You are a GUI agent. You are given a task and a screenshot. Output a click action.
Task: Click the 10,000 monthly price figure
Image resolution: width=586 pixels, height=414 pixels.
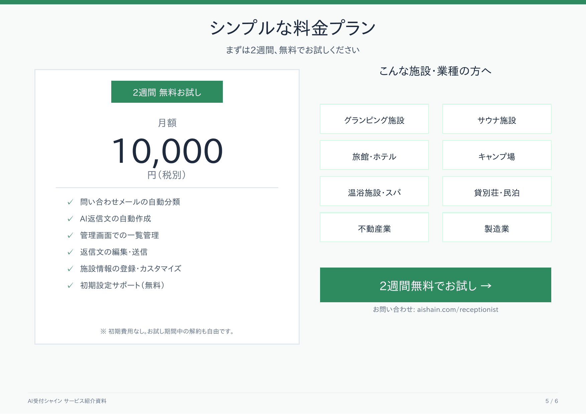[167, 151]
